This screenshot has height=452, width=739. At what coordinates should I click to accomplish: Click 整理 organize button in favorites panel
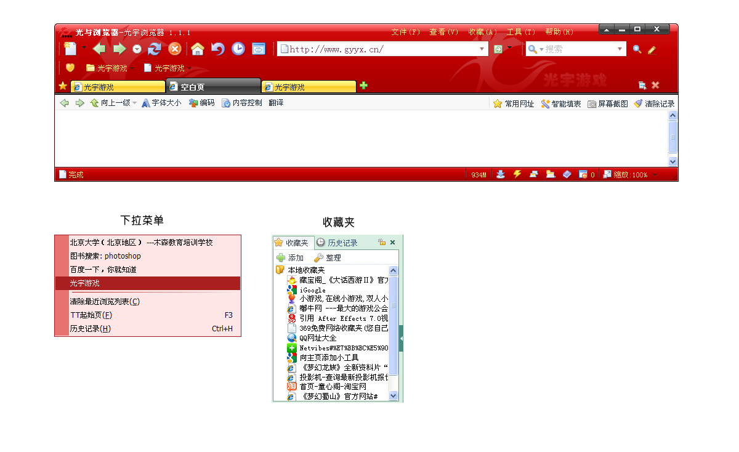point(328,258)
